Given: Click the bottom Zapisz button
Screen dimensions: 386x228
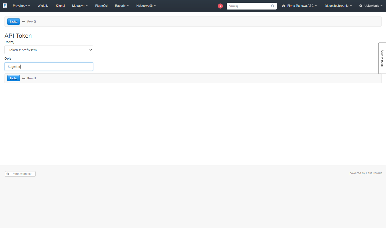Looking at the screenshot, I should pos(14,78).
